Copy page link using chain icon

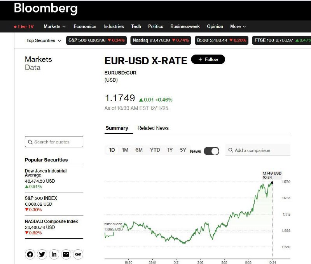point(78,255)
